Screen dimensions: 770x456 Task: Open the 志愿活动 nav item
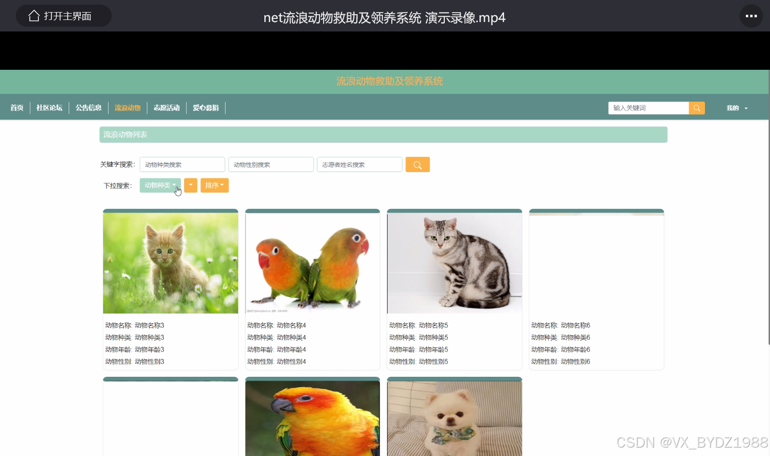tap(167, 108)
